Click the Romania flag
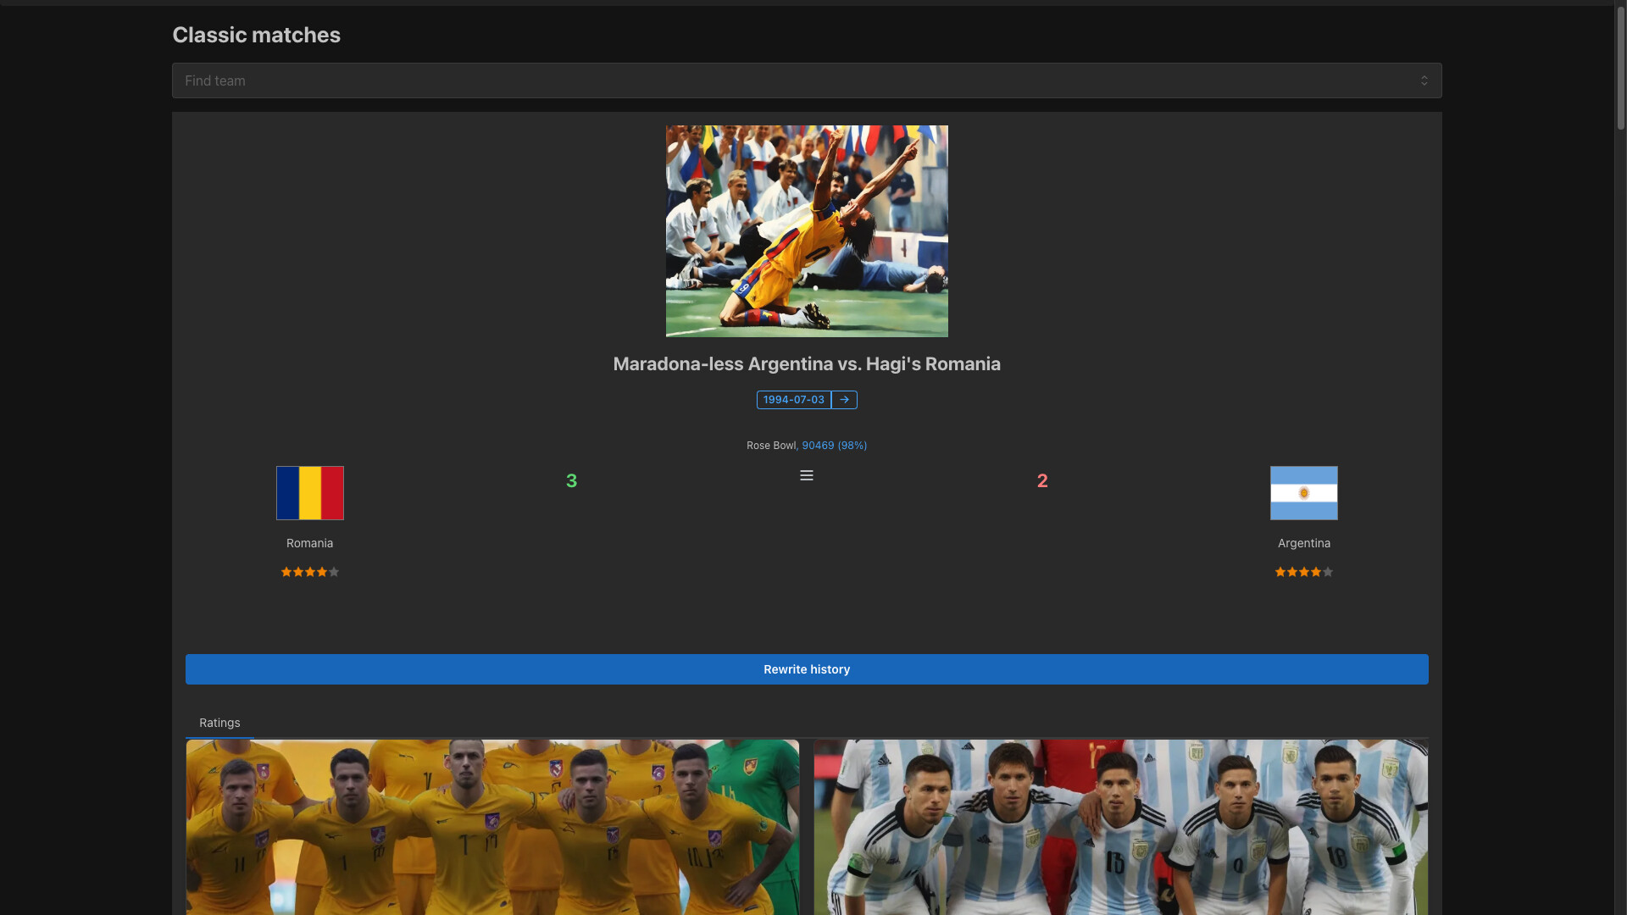Image resolution: width=1627 pixels, height=915 pixels. click(310, 492)
